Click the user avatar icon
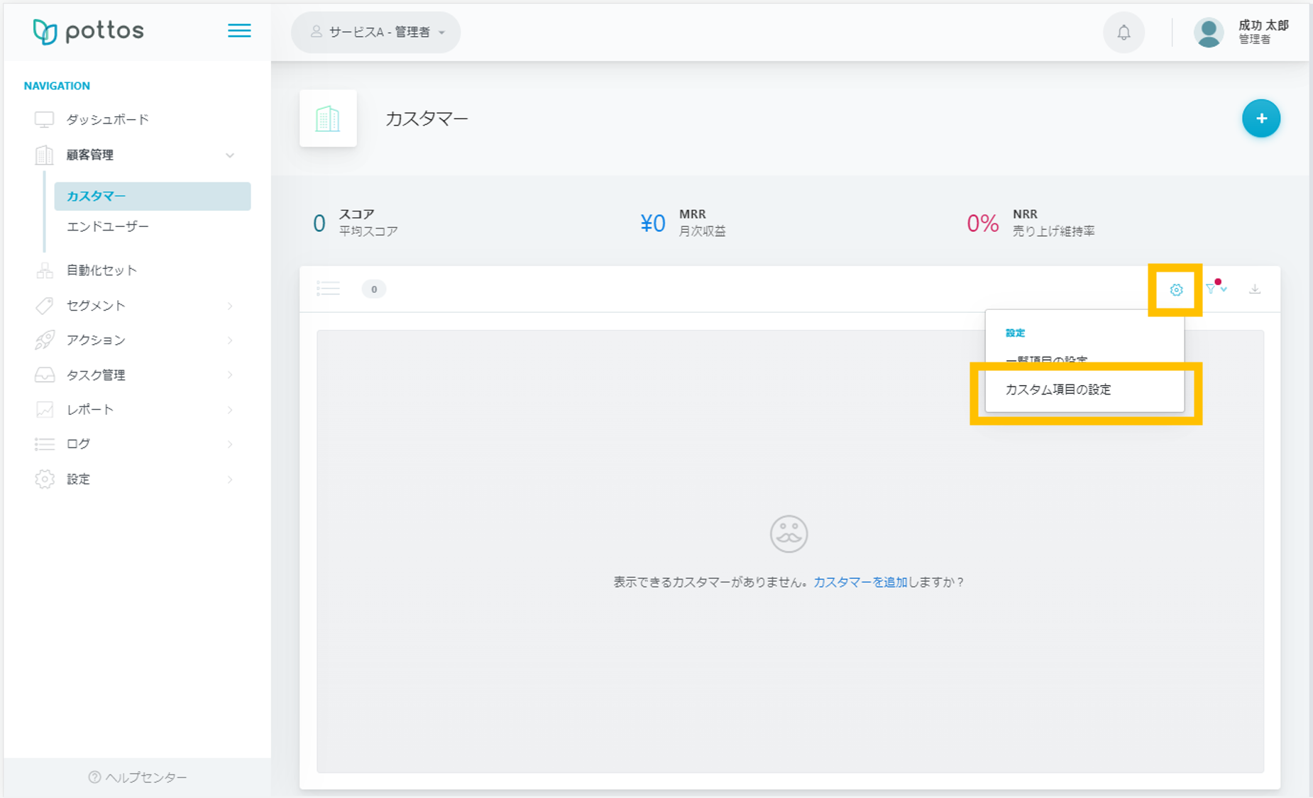 pos(1208,33)
